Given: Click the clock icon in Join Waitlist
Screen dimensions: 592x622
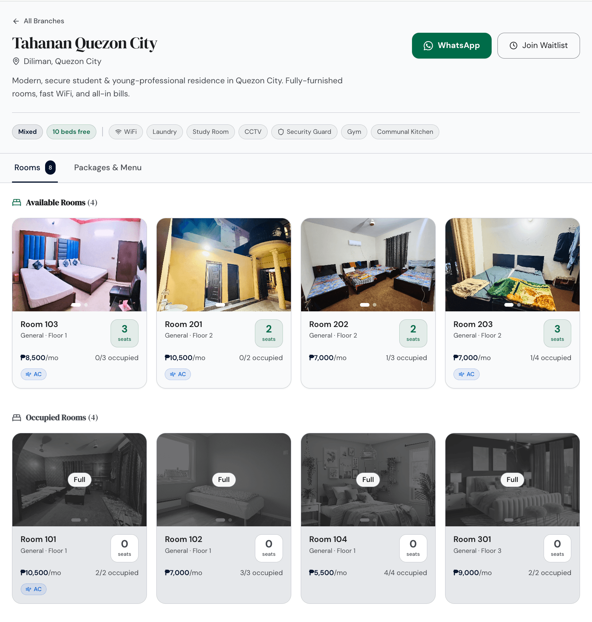Looking at the screenshot, I should (x=513, y=45).
